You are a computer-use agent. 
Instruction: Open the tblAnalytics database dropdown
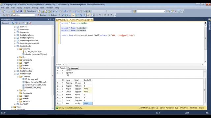[x=34, y=15]
